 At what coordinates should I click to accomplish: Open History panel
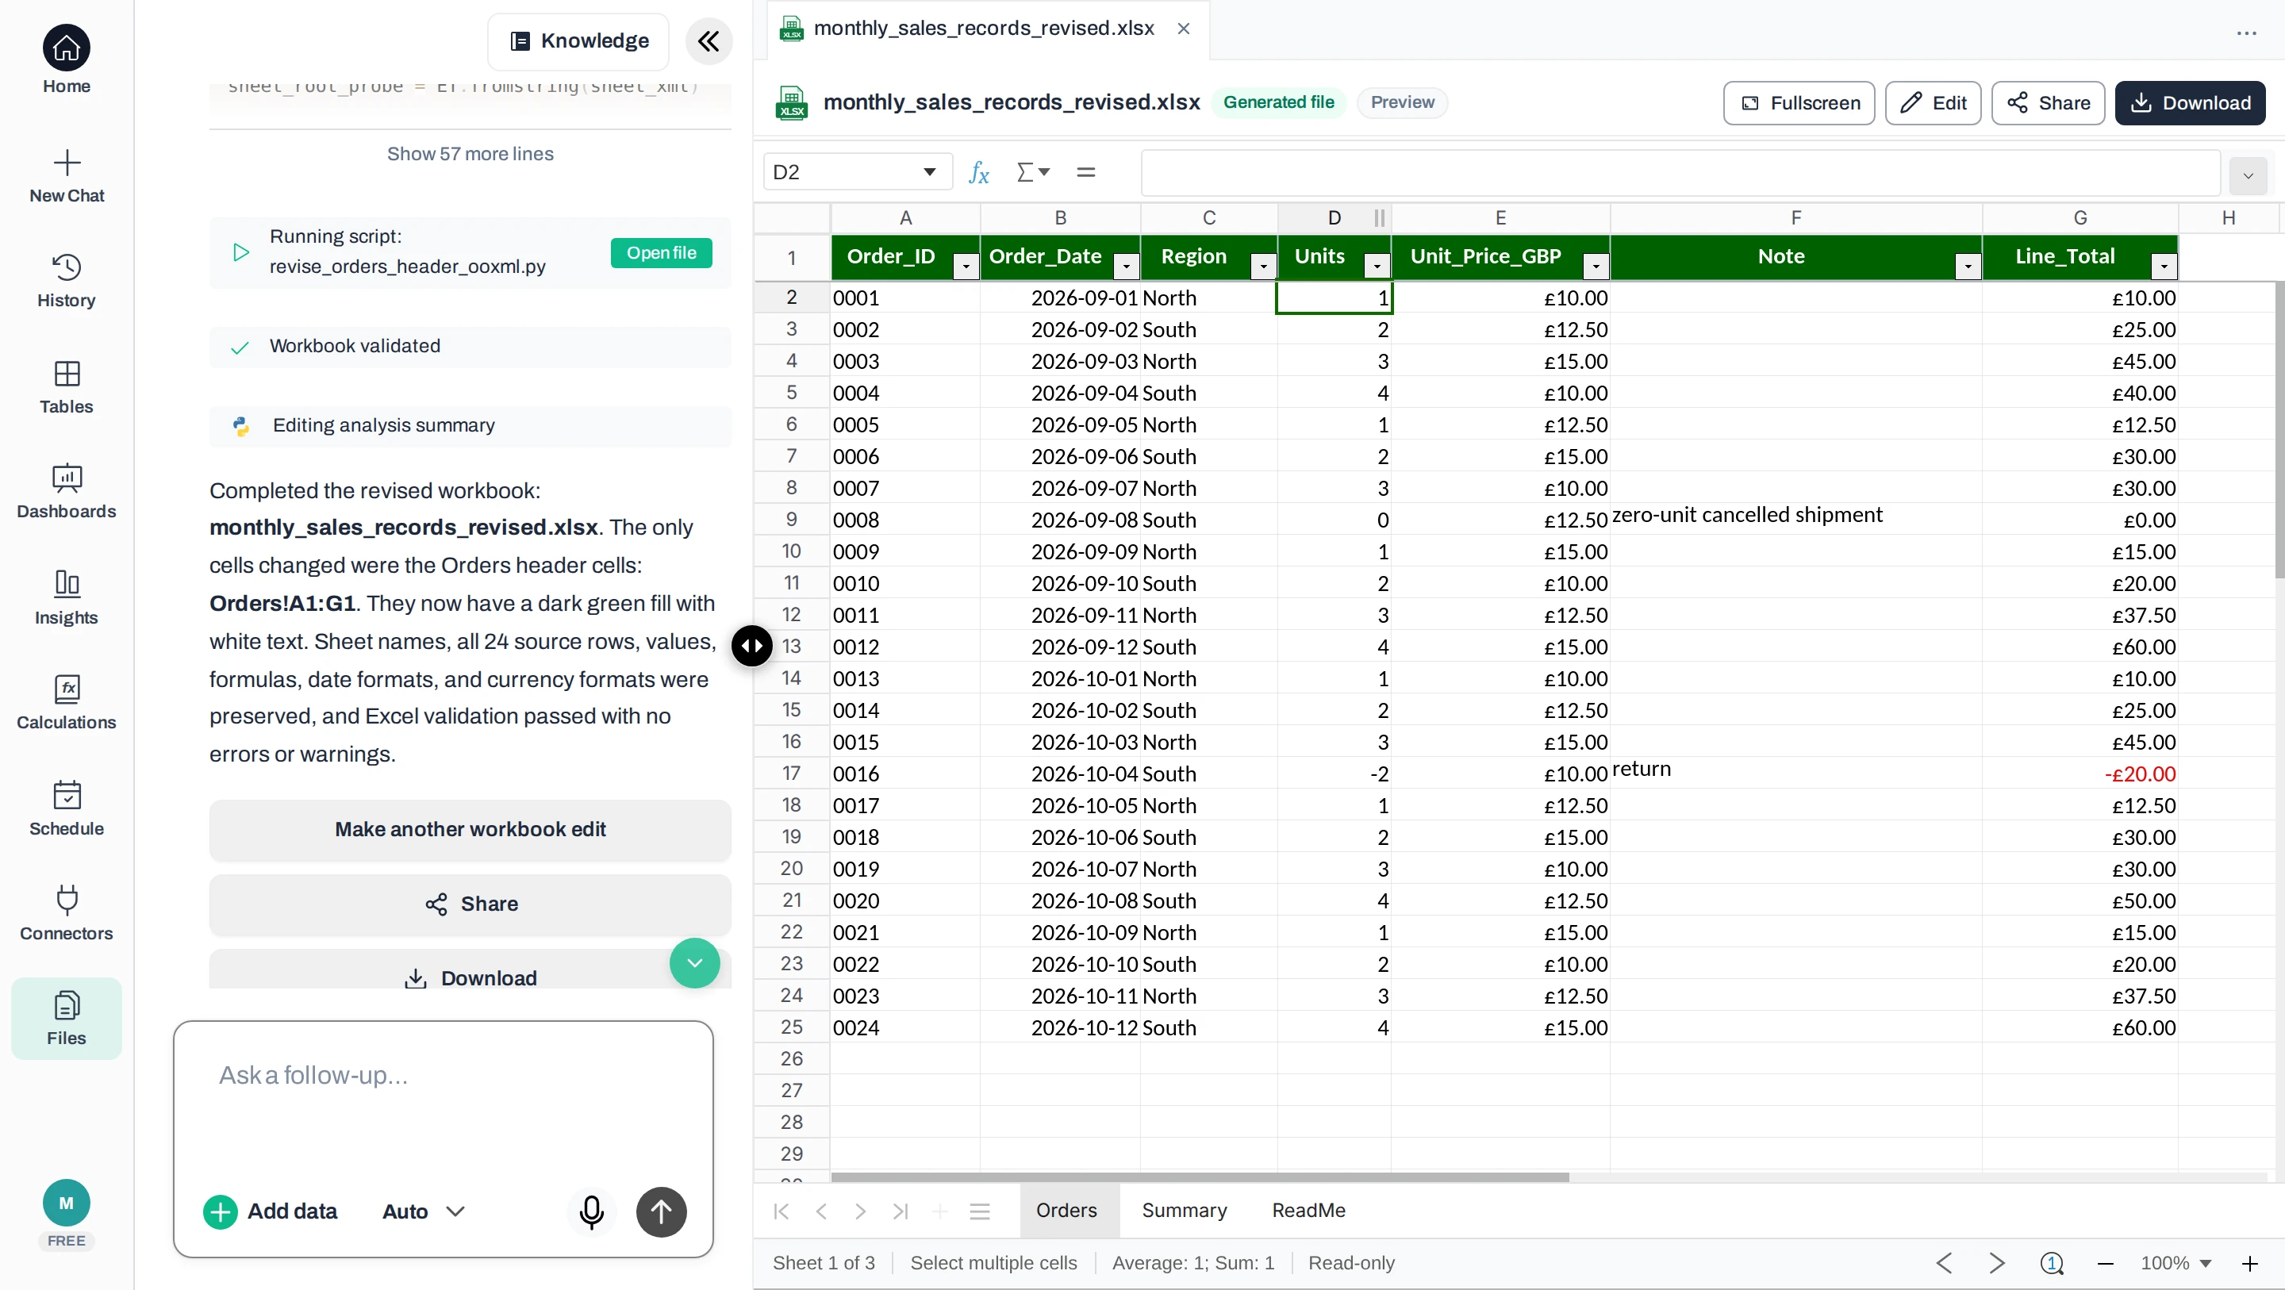point(67,281)
